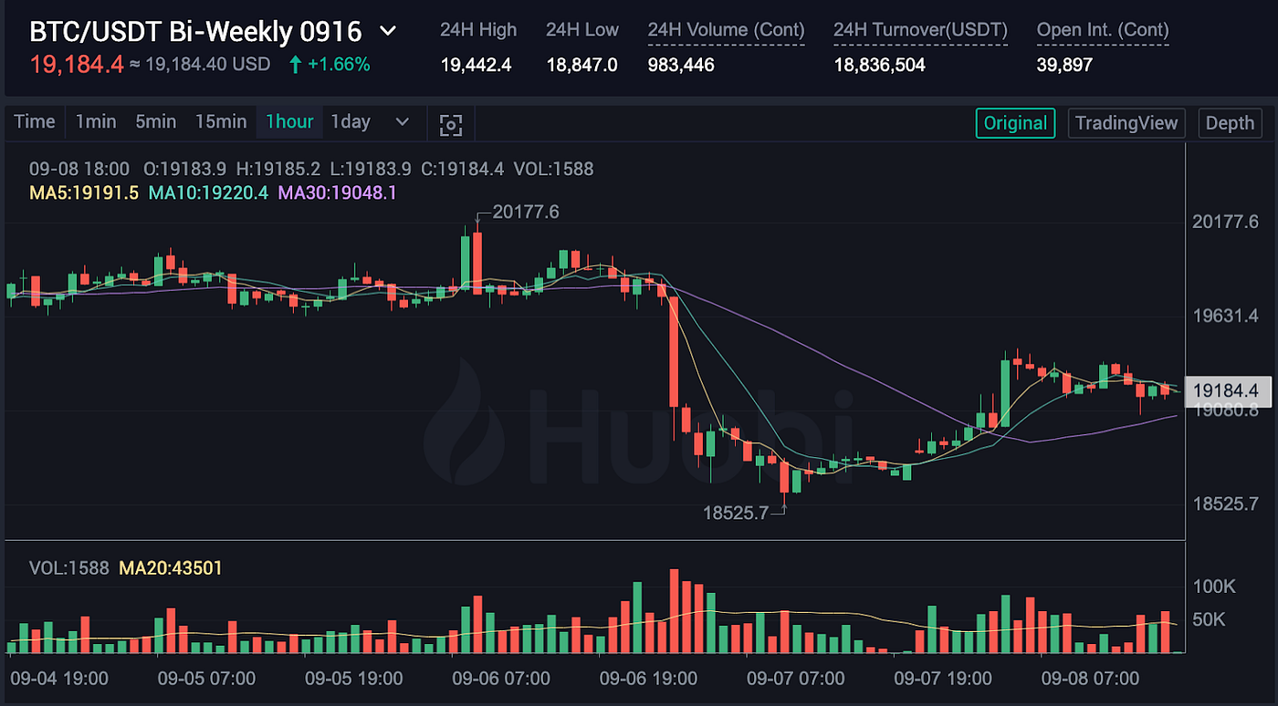Screen dimensions: 1278x706
Task: Switch to the Time interval tab
Action: tap(34, 121)
